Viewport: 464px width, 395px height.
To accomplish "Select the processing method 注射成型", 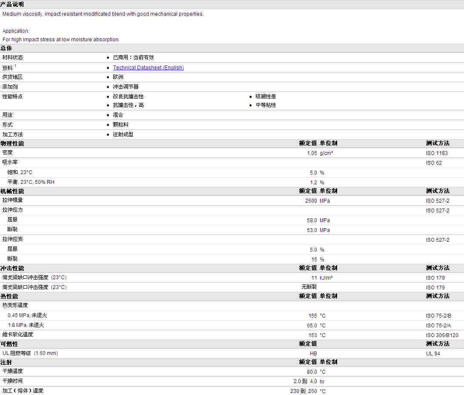I will pos(123,135).
